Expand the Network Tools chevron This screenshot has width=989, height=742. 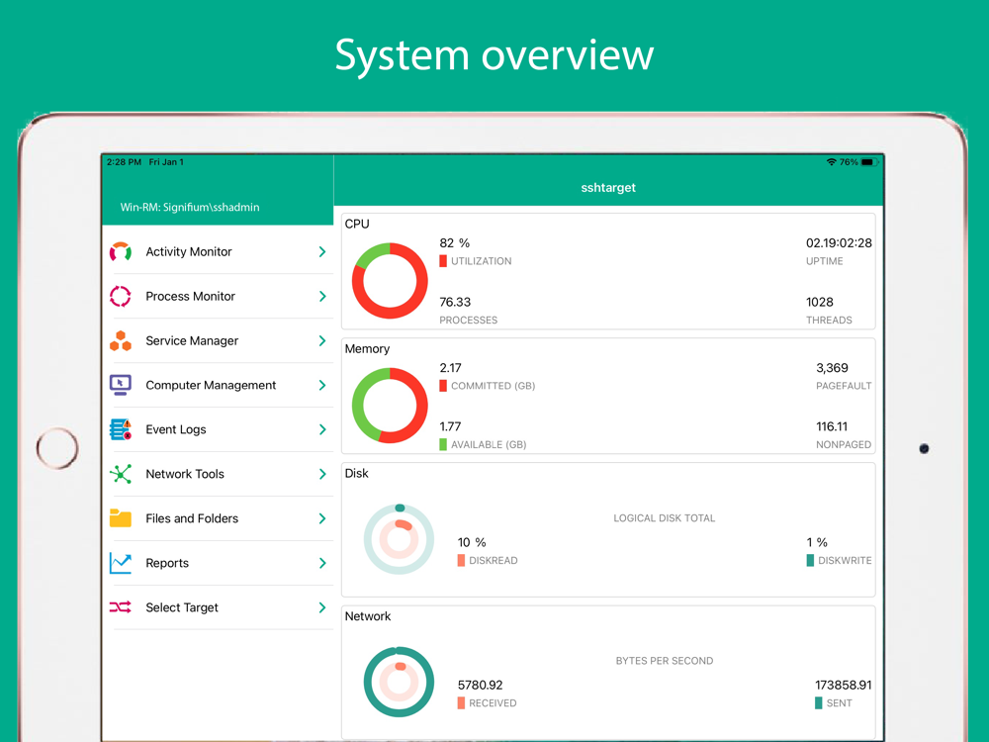click(x=322, y=474)
